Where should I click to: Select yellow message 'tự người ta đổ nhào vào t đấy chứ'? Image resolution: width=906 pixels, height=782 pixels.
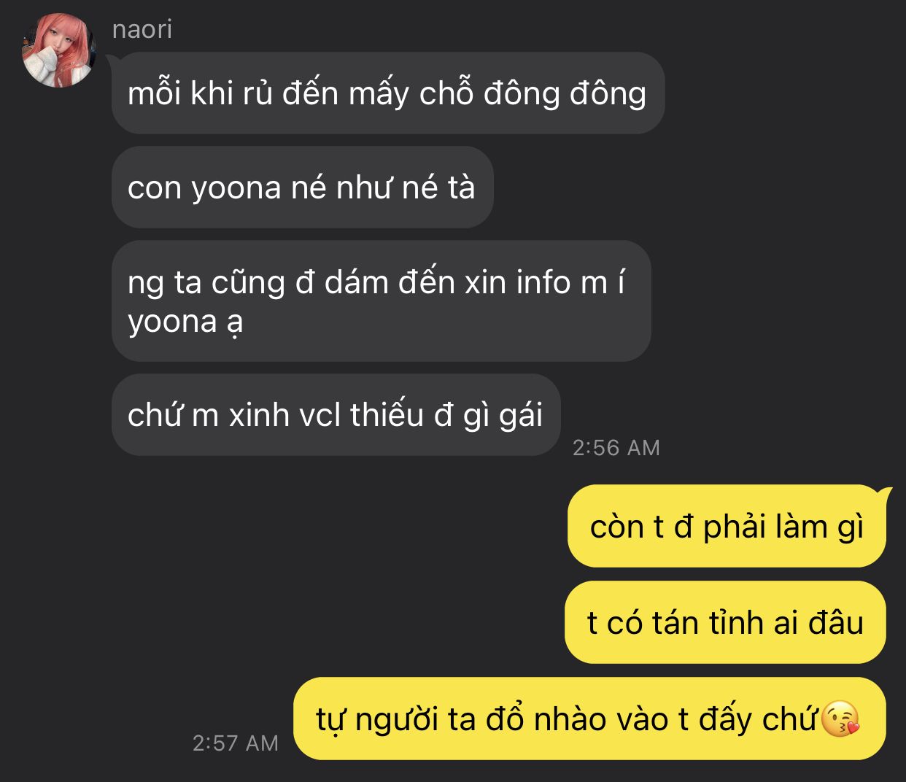click(589, 719)
